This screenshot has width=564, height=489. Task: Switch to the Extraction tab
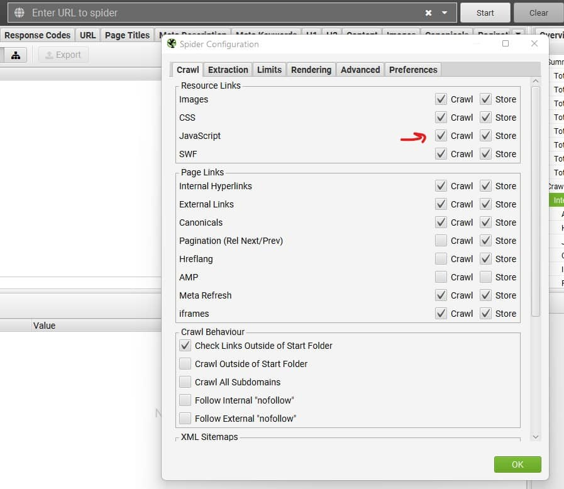tap(228, 70)
